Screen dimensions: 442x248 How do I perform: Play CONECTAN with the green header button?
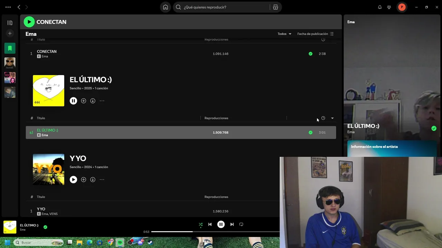tap(29, 22)
